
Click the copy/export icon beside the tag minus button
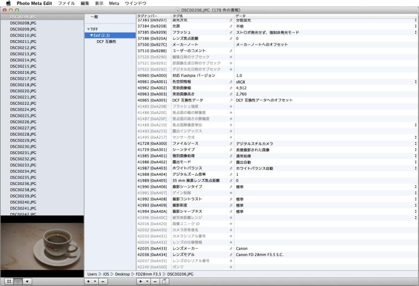(x=164, y=281)
